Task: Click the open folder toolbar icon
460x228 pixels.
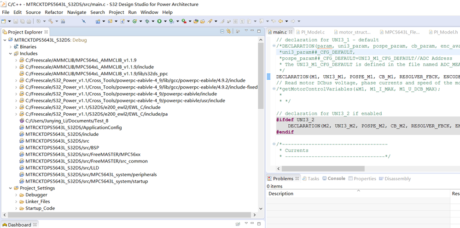Action: pos(203,21)
